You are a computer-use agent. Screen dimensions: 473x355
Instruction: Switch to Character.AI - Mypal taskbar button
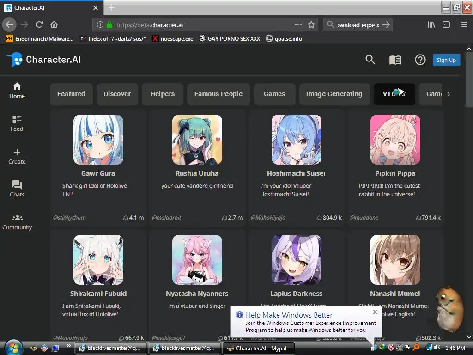(258, 349)
